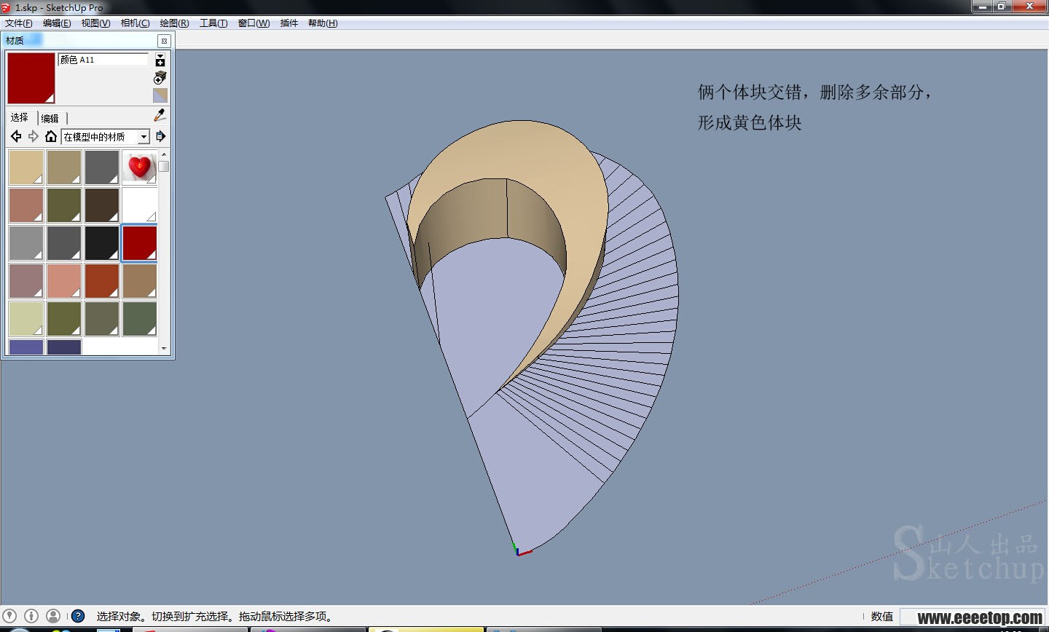Screen dimensions: 1049x632
Task: Click the default material swatch icon
Action: click(160, 95)
